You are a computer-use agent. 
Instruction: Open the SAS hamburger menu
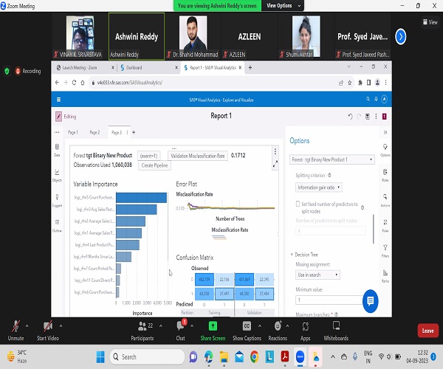click(59, 100)
